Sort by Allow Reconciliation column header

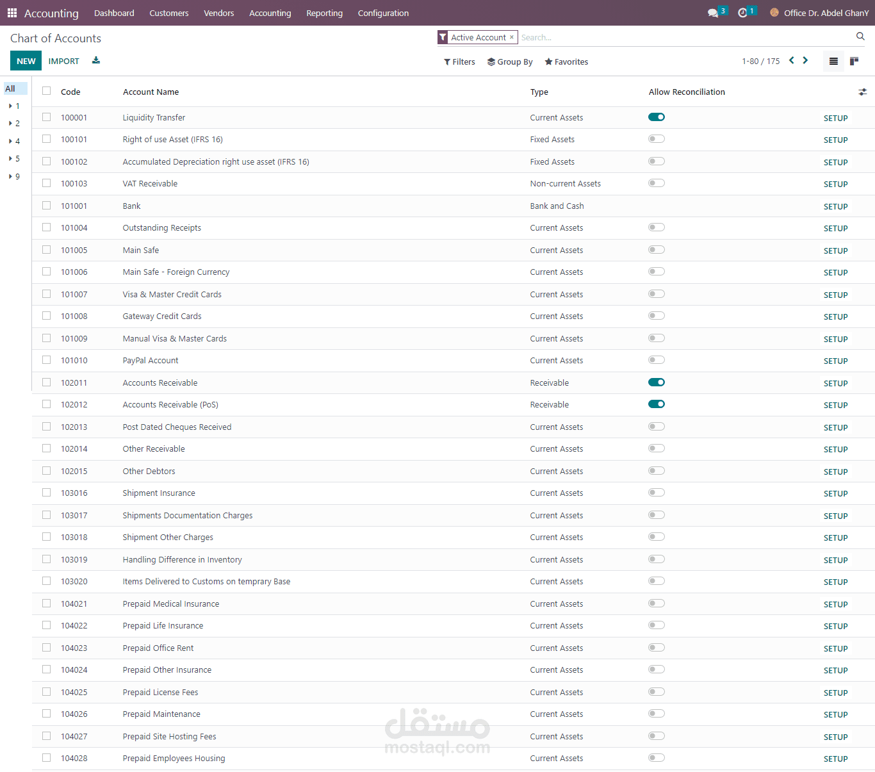click(687, 92)
